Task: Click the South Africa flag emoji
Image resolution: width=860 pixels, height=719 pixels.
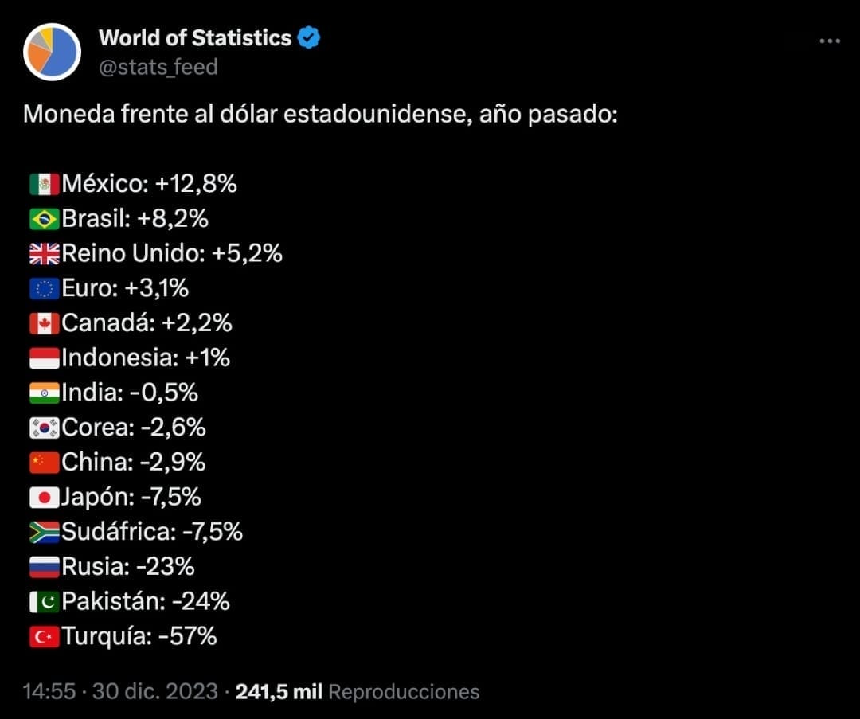Action: pos(44,532)
